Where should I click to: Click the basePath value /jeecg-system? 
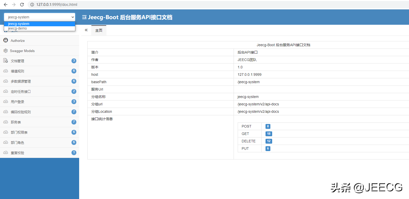tap(248, 82)
